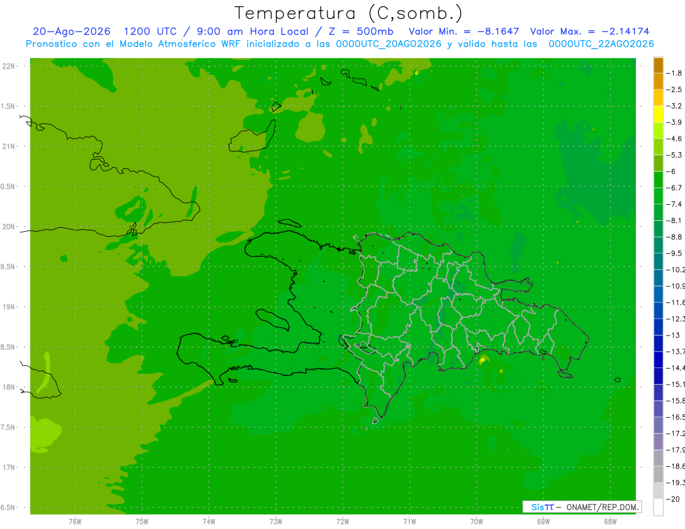Click the '0000UTC_22AGO2026' validity time

(601, 44)
